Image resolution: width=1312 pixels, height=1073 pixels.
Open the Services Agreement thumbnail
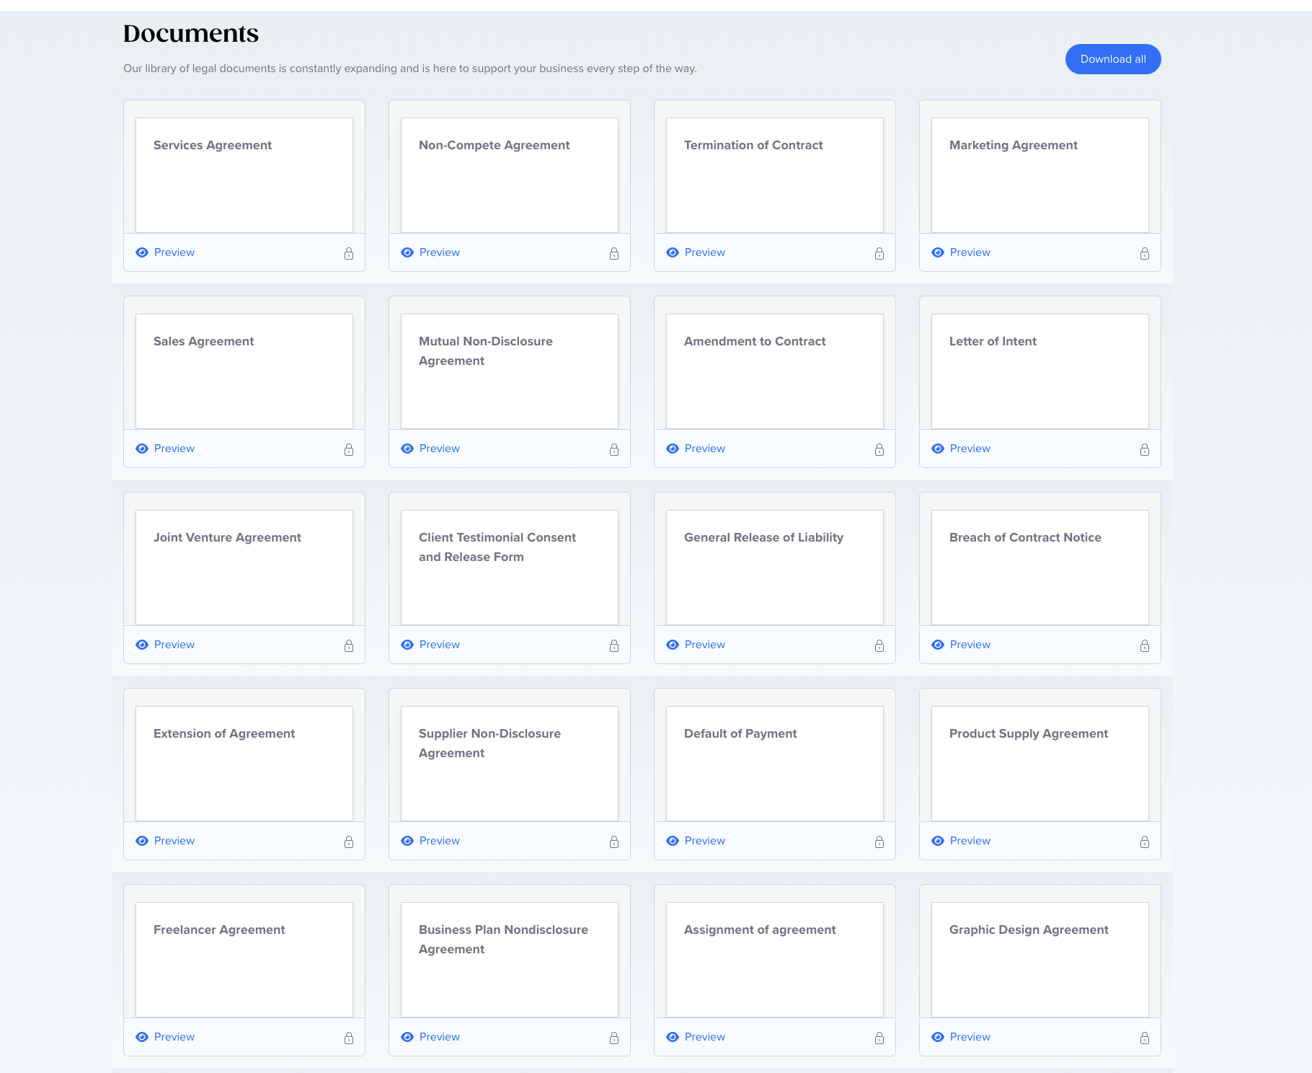click(244, 175)
